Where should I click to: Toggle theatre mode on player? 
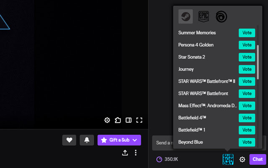tap(129, 120)
